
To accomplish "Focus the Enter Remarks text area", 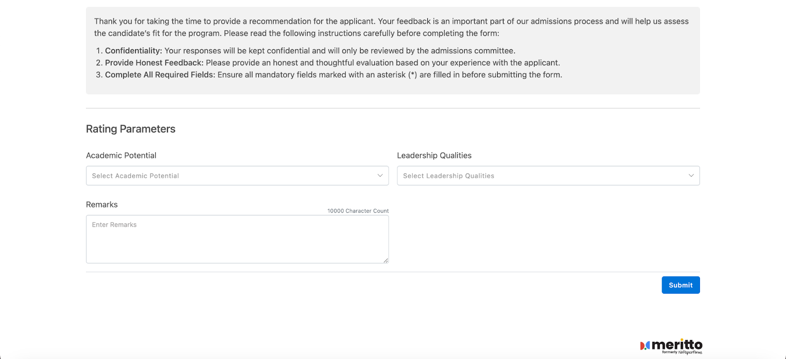I will point(237,239).
